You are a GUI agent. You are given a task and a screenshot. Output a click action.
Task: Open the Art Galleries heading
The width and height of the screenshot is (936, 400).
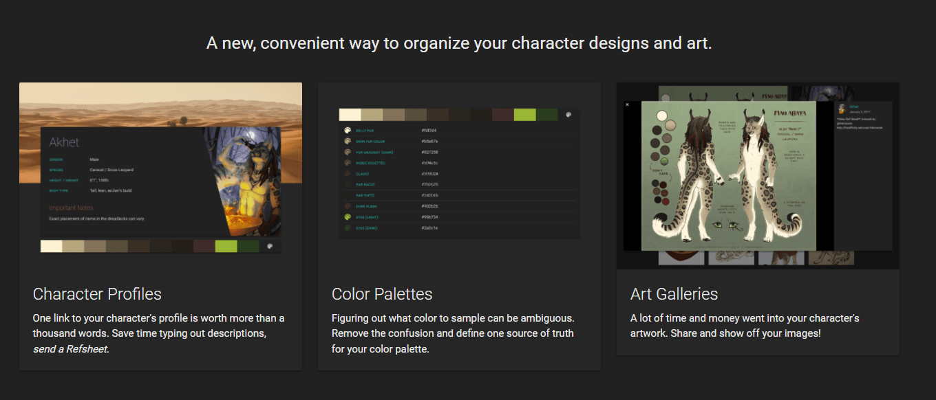point(674,294)
